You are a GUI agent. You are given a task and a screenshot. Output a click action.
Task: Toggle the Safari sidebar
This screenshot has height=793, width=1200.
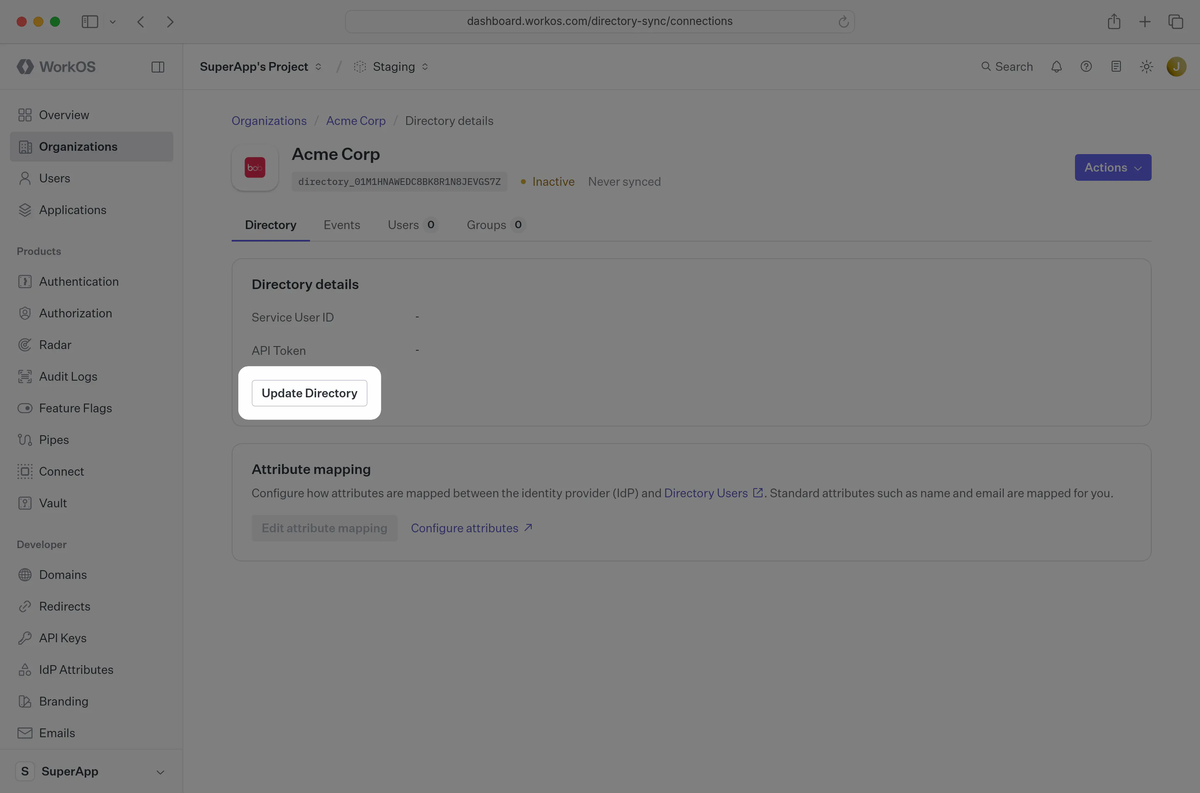[x=90, y=22]
